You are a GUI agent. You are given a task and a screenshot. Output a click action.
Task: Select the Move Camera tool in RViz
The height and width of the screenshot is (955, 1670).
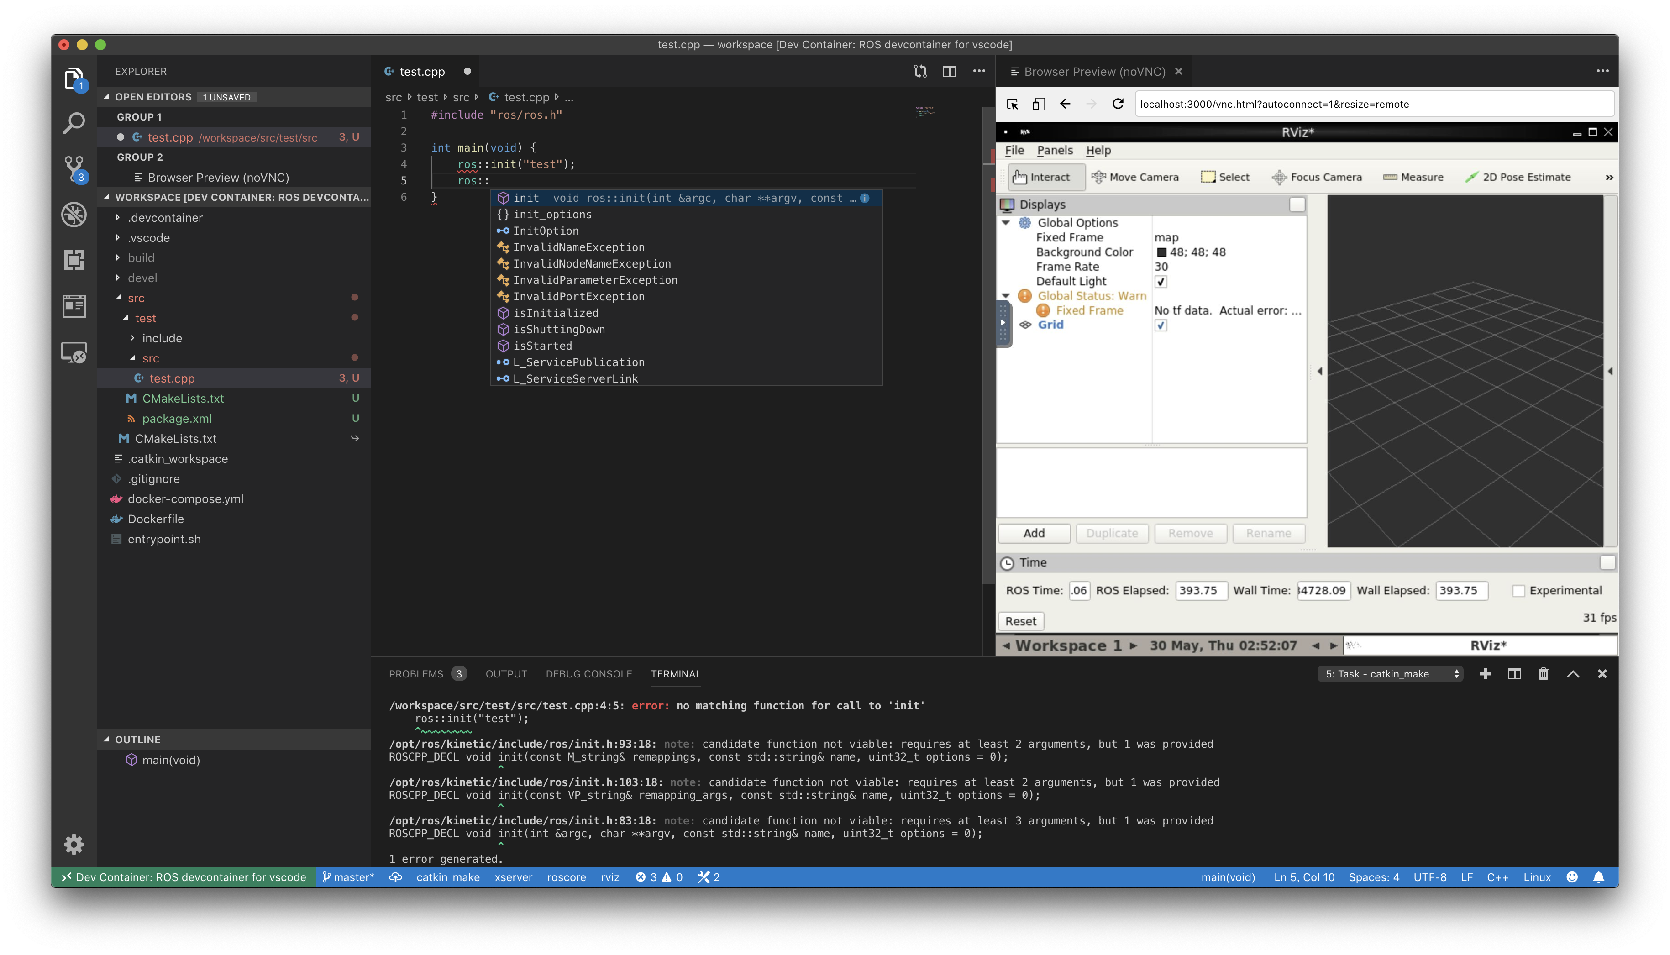[x=1137, y=177]
